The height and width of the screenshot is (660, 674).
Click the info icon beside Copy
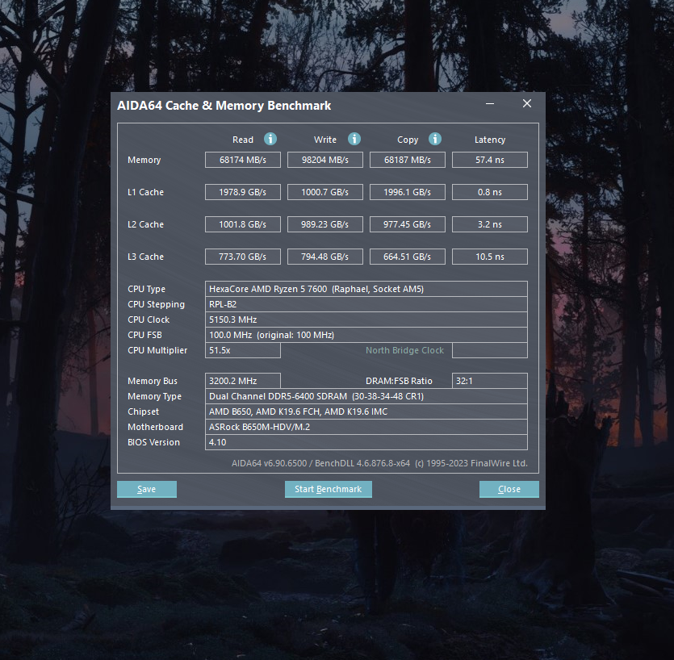[435, 139]
